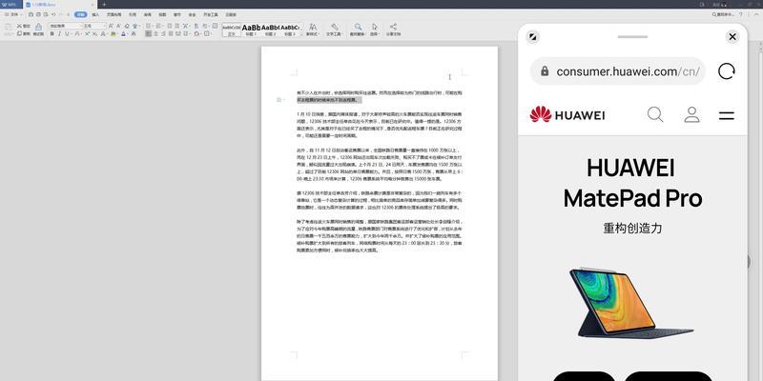Click the expand-to-fullscreen icon of browser panel
The height and width of the screenshot is (381, 763).
[533, 37]
